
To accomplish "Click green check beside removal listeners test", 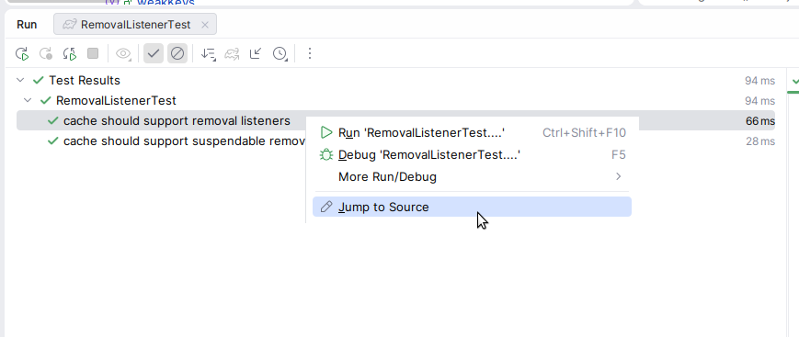I will pos(53,121).
